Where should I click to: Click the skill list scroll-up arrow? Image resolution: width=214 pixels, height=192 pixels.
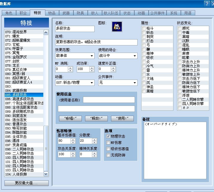pos(46,33)
